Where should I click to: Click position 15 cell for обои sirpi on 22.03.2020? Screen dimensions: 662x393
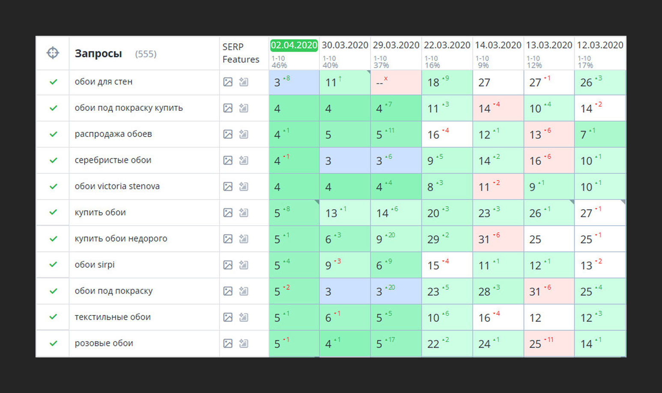[447, 265]
